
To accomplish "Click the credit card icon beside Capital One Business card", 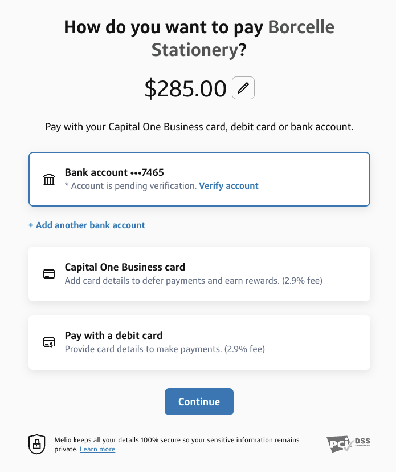I will coord(49,273).
